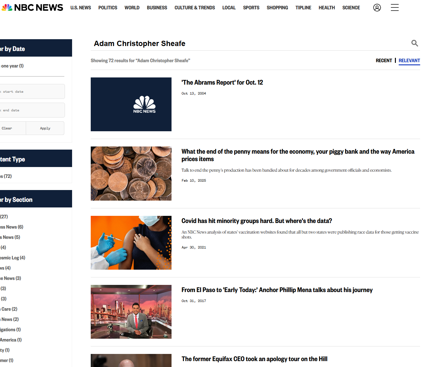Visit the Shopping section
This screenshot has width=426, height=367.
(277, 7)
